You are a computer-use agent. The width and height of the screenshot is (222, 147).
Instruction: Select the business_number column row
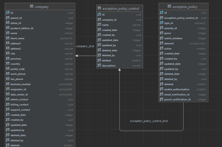pos(40,84)
